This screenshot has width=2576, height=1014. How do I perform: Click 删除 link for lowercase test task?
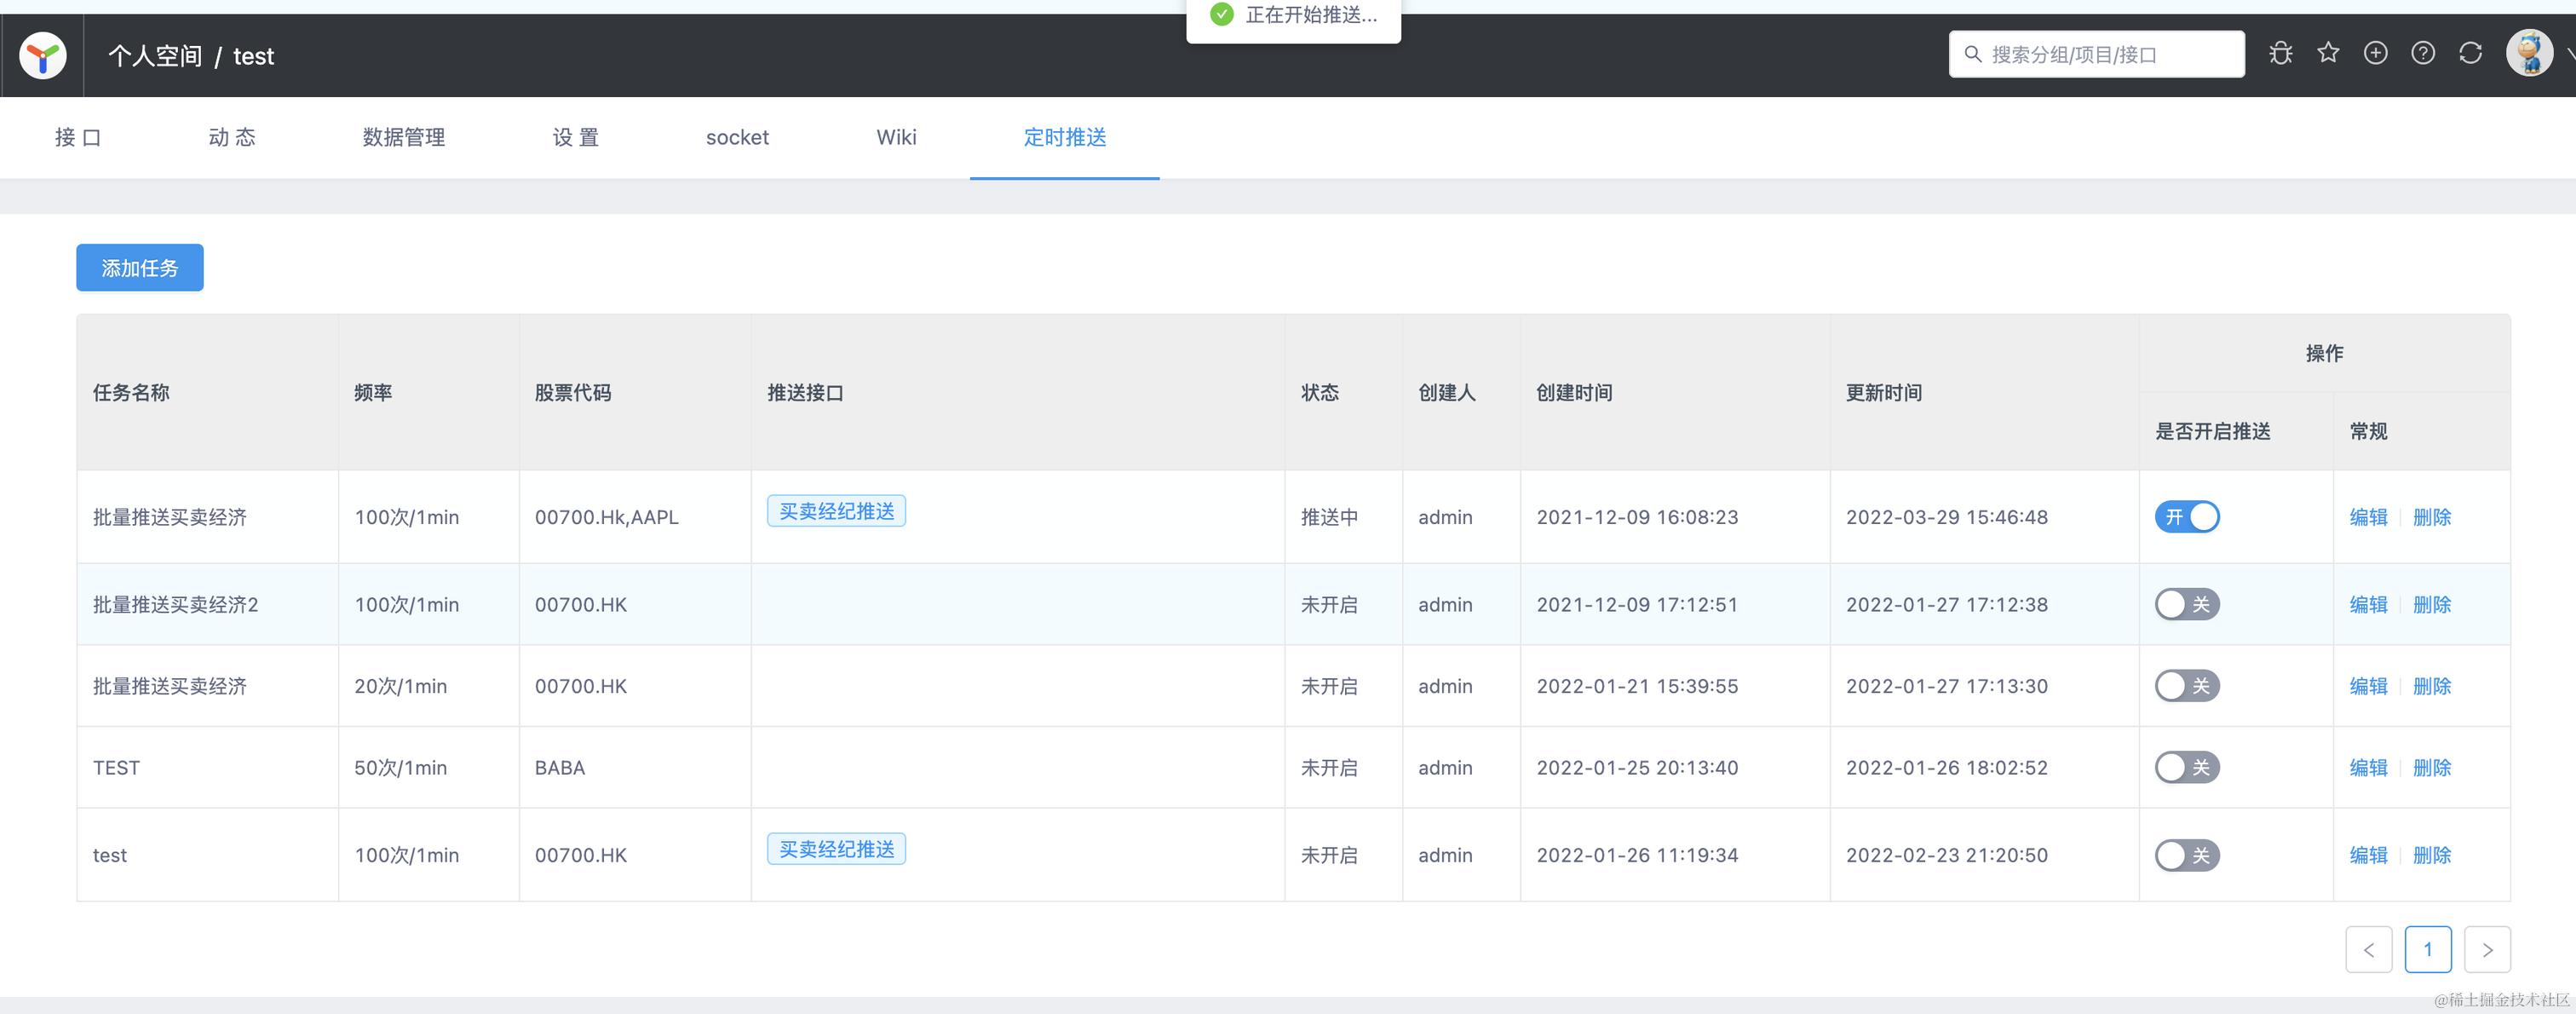pyautogui.click(x=2431, y=855)
